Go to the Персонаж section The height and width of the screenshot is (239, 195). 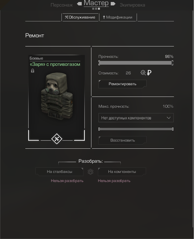click(x=62, y=5)
